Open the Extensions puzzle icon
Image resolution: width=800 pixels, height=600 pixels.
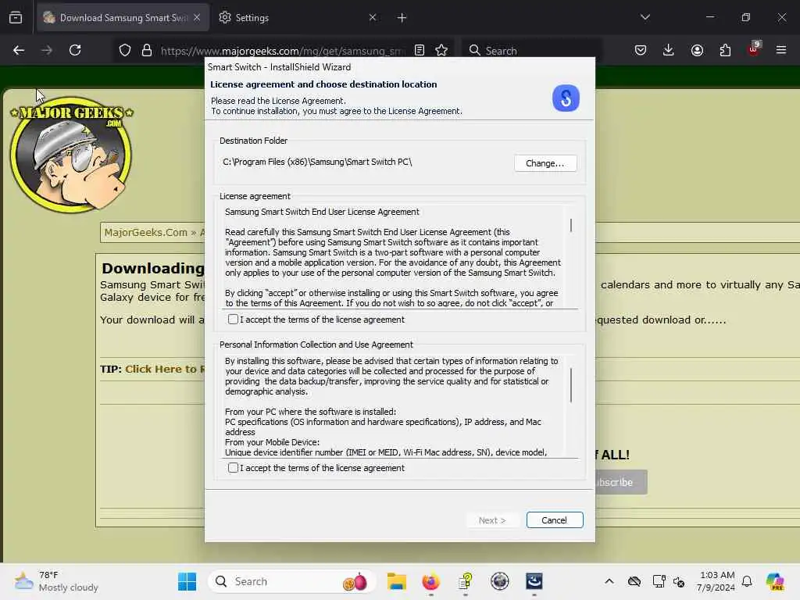tap(725, 50)
